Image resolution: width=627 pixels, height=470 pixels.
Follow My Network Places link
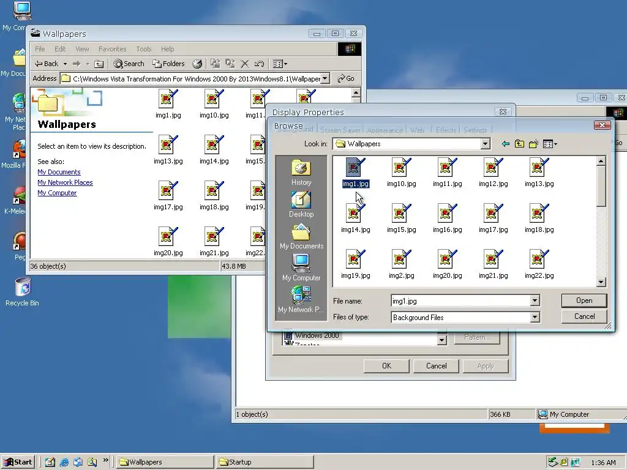tap(65, 182)
